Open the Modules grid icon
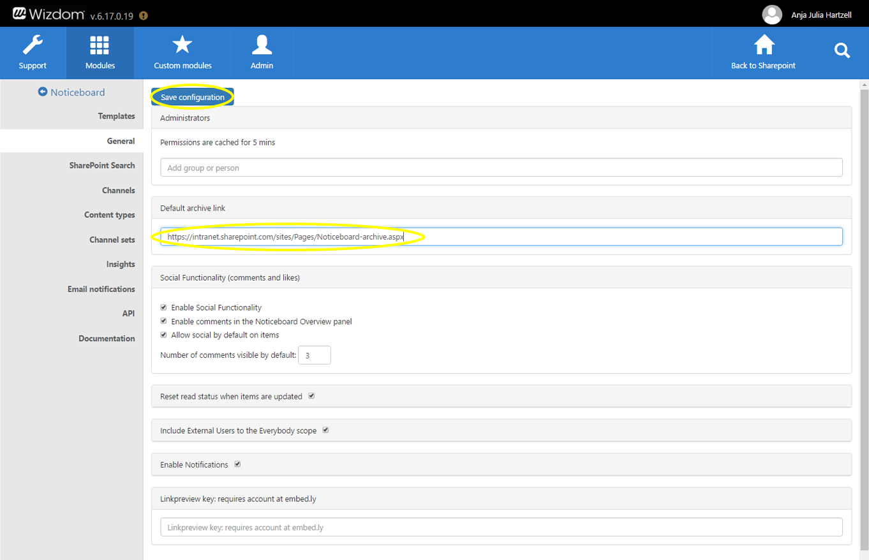Image resolution: width=869 pixels, height=560 pixels. click(x=100, y=46)
